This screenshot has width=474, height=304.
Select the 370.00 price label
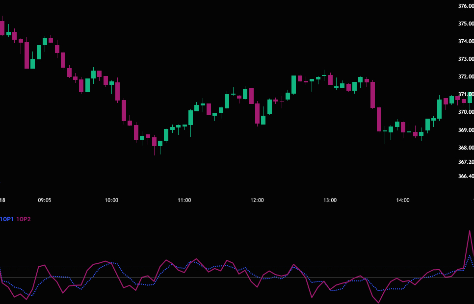[x=466, y=112]
